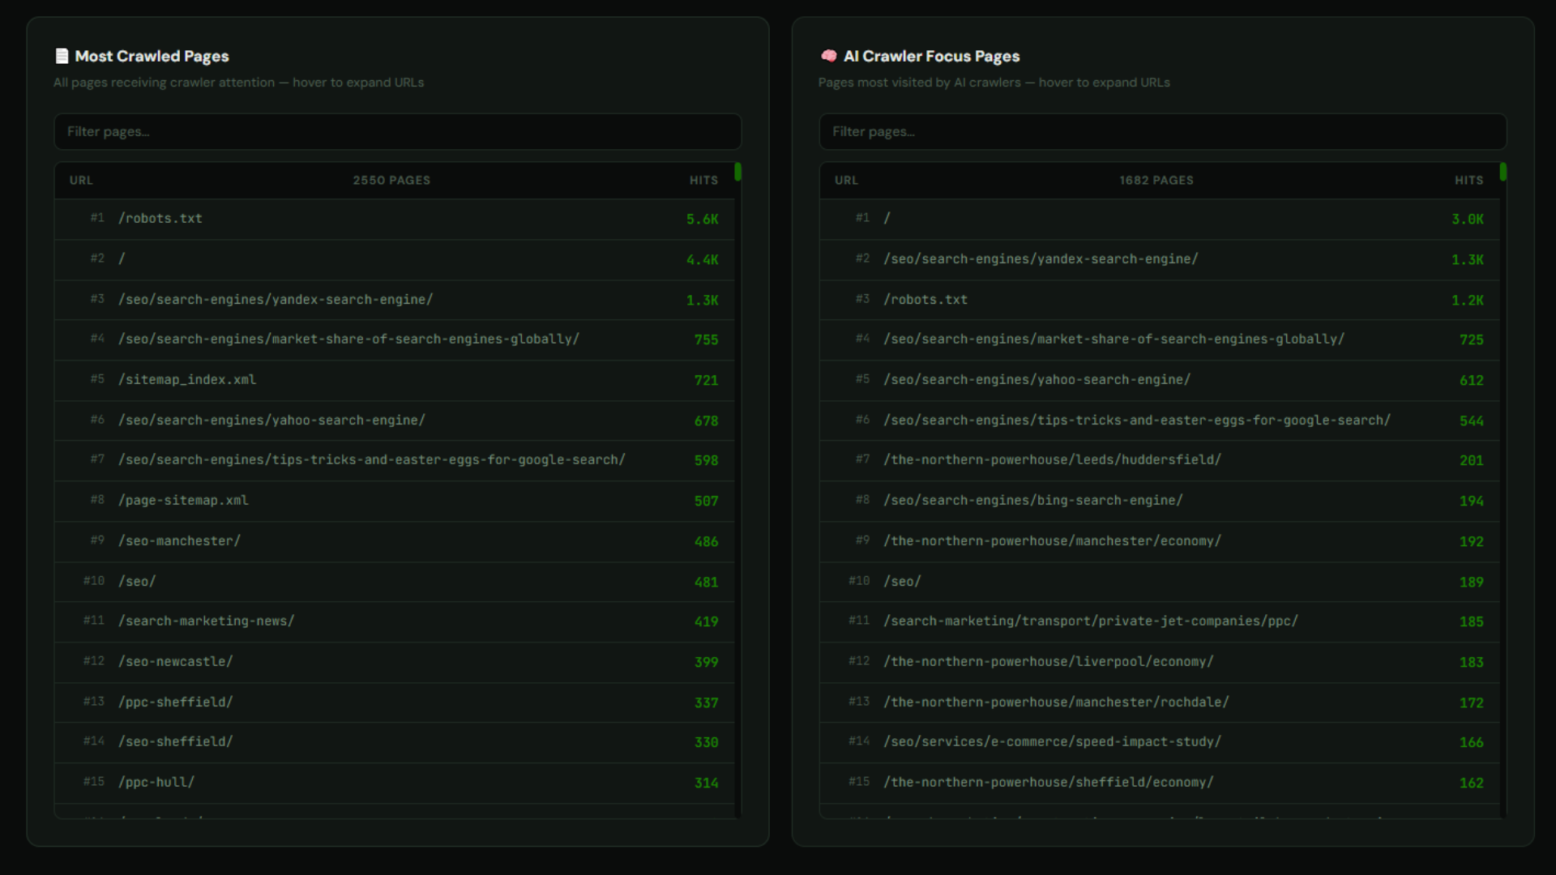Click the document icon beside Most Crawled Pages
This screenshot has height=875, width=1556.
coord(62,56)
